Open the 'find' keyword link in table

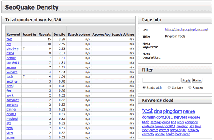point(9,91)
